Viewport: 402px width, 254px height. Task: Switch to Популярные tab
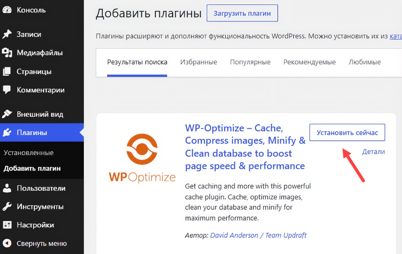coord(250,62)
